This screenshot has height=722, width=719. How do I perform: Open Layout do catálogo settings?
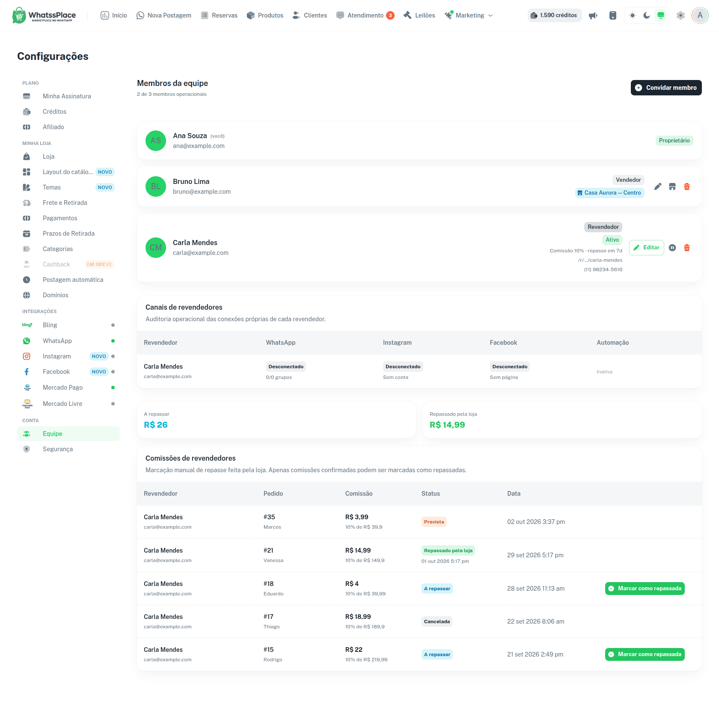click(68, 172)
